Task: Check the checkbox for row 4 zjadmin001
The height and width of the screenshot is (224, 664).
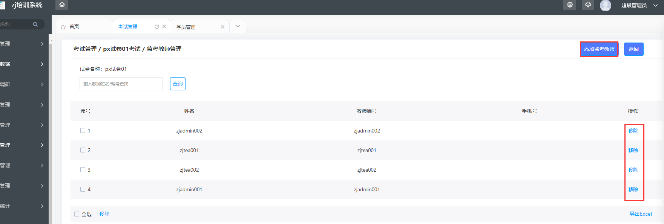Action: (83, 189)
